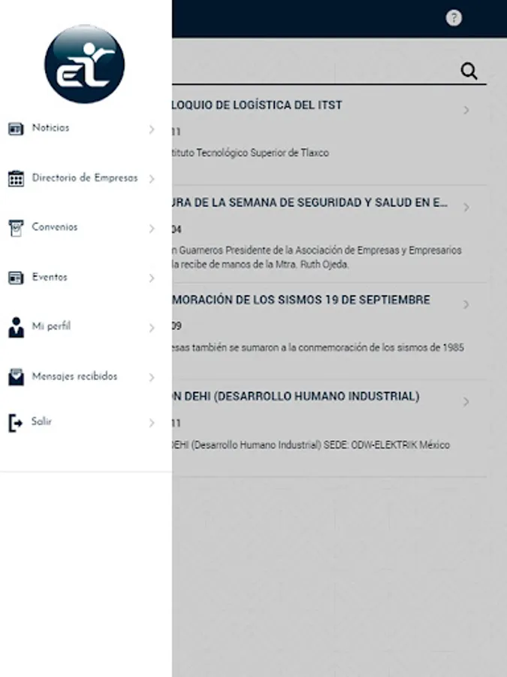Click the Eventos icon in sidebar

(16, 278)
